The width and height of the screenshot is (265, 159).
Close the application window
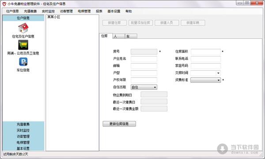point(257,3)
